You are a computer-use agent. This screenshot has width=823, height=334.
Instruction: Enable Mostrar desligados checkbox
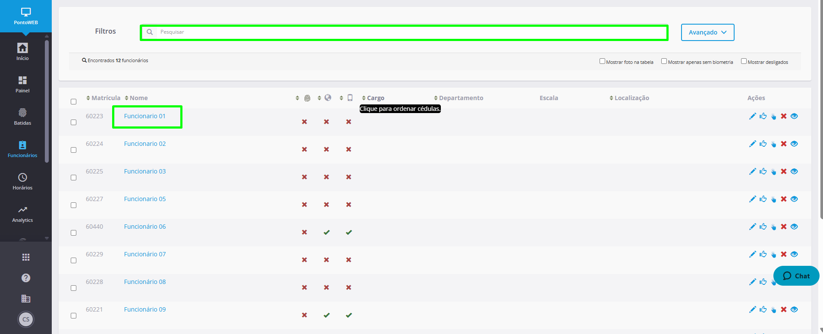[x=744, y=61]
